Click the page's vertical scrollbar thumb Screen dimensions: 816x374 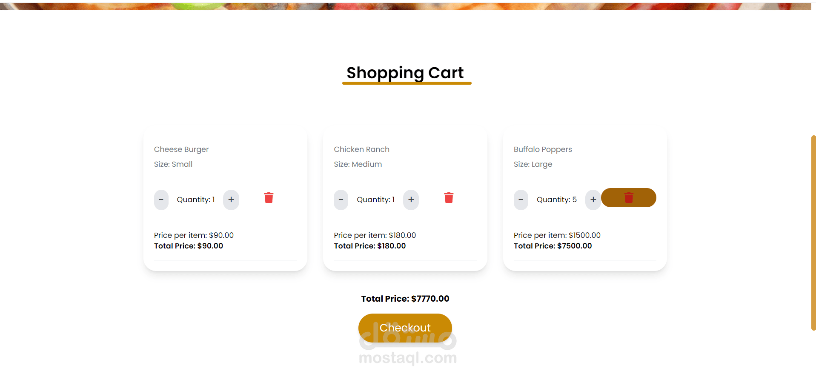(x=813, y=233)
